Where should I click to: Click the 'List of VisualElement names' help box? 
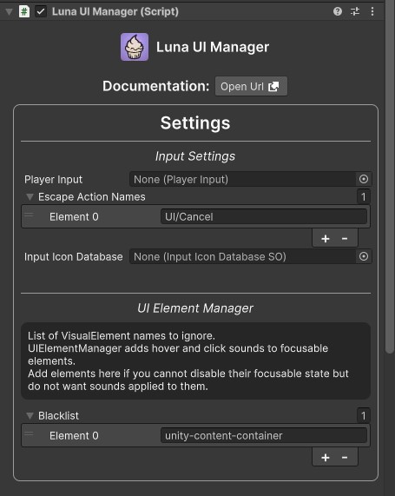(195, 361)
